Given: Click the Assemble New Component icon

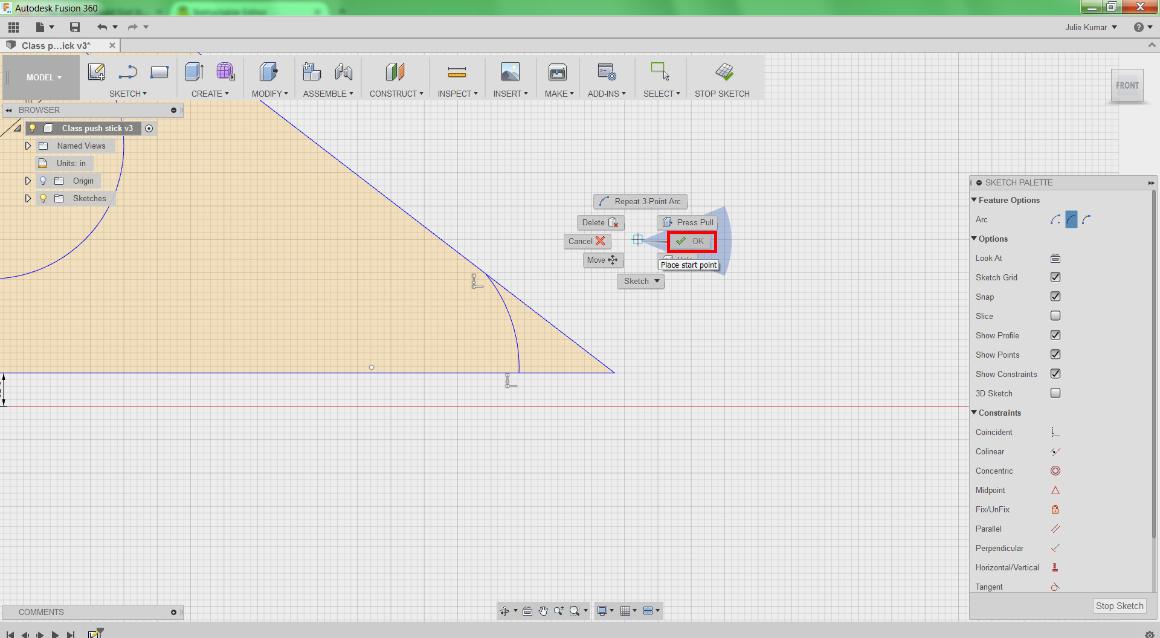Looking at the screenshot, I should (x=312, y=72).
